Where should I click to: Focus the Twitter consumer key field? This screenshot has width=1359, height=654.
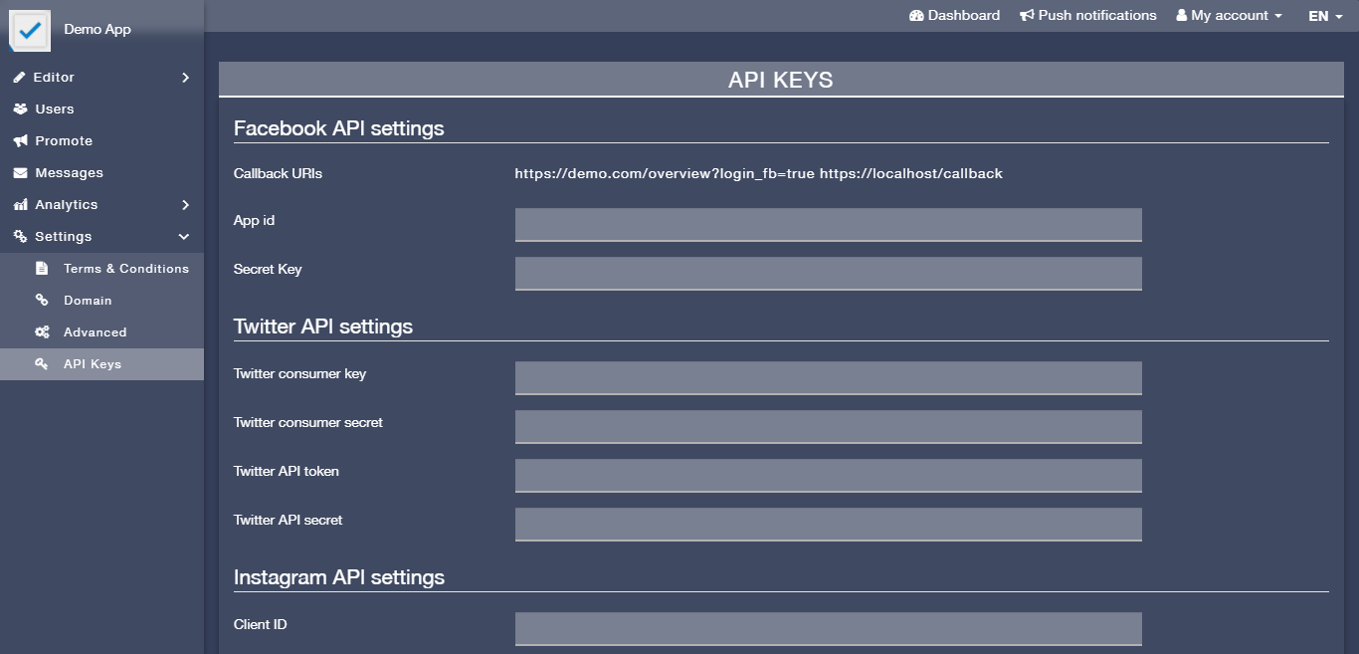click(829, 378)
